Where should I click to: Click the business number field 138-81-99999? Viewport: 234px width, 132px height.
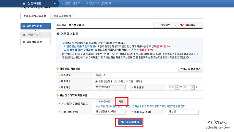tap(105, 102)
